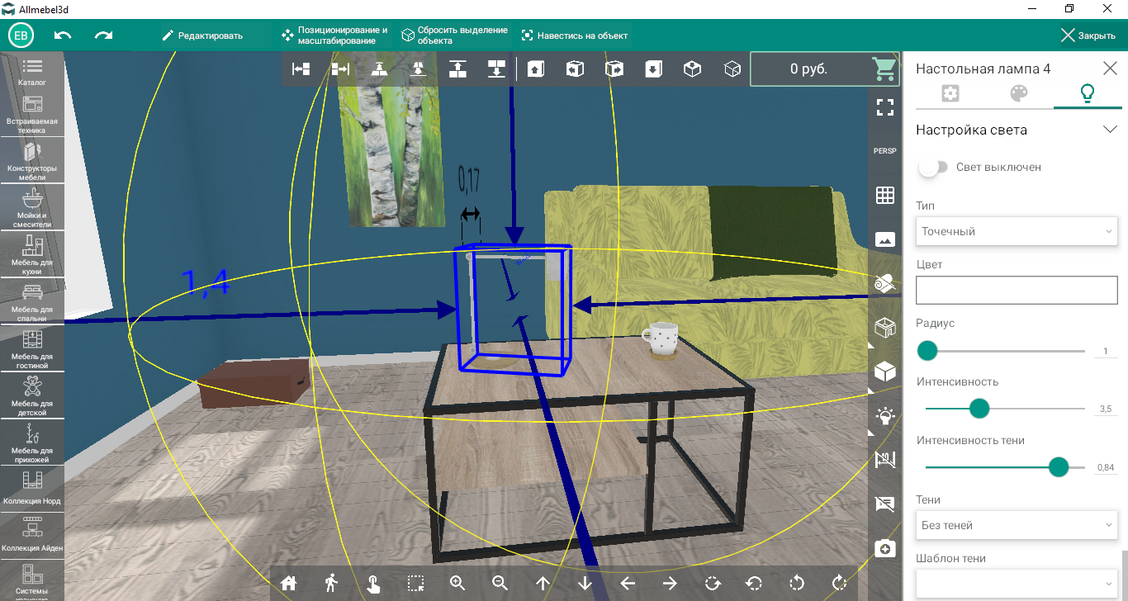1128x601 pixels.
Task: Collapse the Настройка света section
Action: [x=1110, y=130]
